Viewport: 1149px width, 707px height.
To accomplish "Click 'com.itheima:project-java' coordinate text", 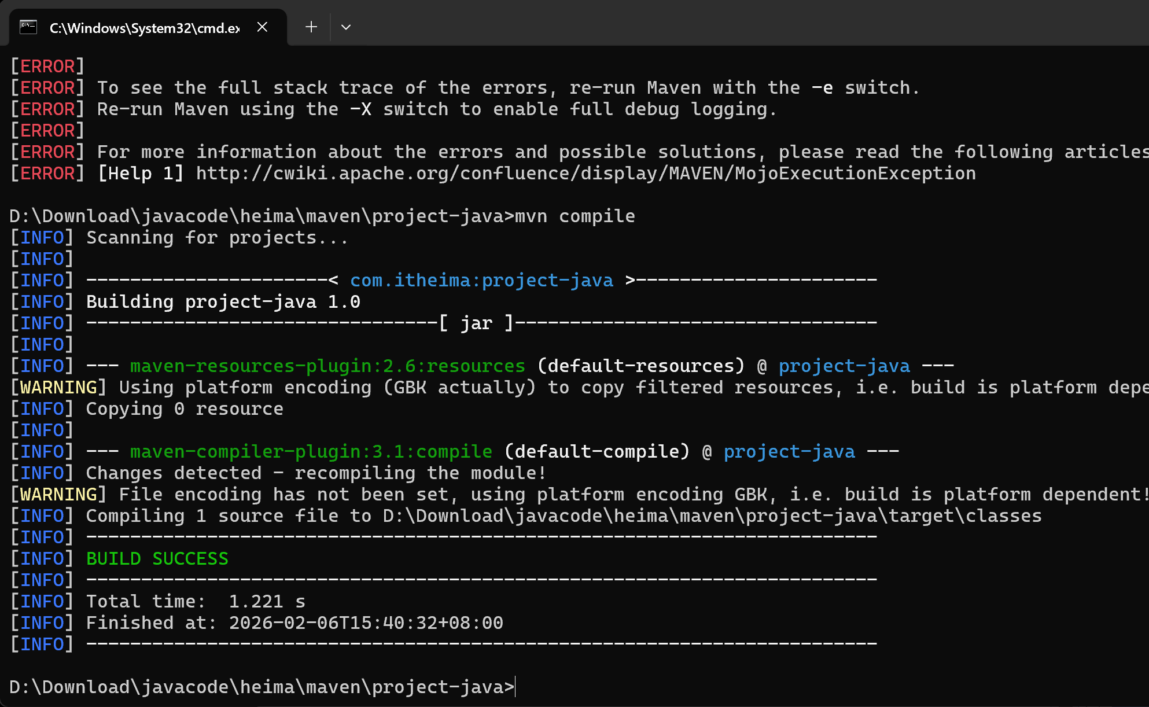I will tap(481, 281).
